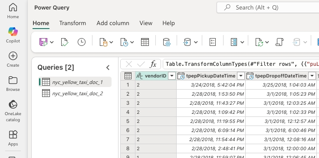
Task: Expand the Get data dropdown arrow
Action: [x=111, y=42]
